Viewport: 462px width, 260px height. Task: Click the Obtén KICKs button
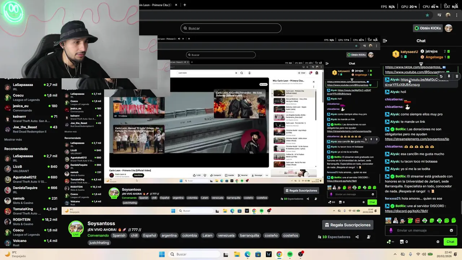coord(428,28)
